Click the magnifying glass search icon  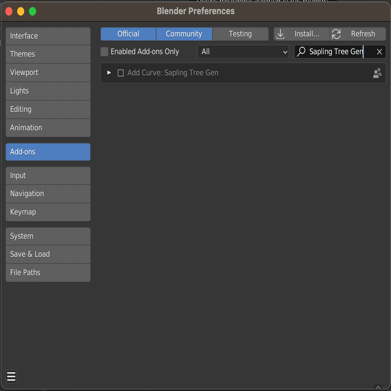click(x=301, y=52)
